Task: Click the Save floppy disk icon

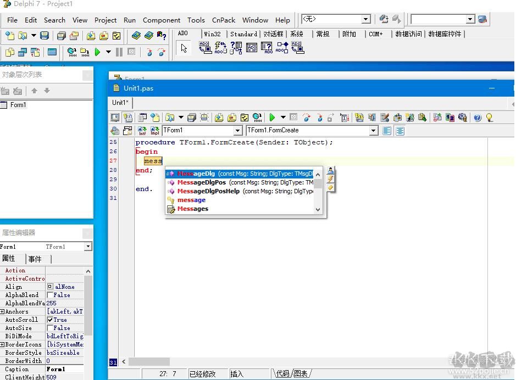Action: (x=45, y=36)
